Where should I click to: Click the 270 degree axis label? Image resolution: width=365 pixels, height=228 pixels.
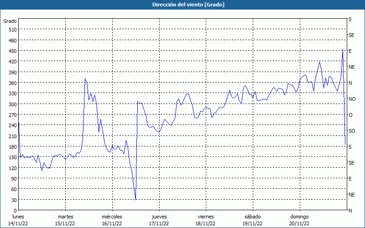pyautogui.click(x=13, y=115)
